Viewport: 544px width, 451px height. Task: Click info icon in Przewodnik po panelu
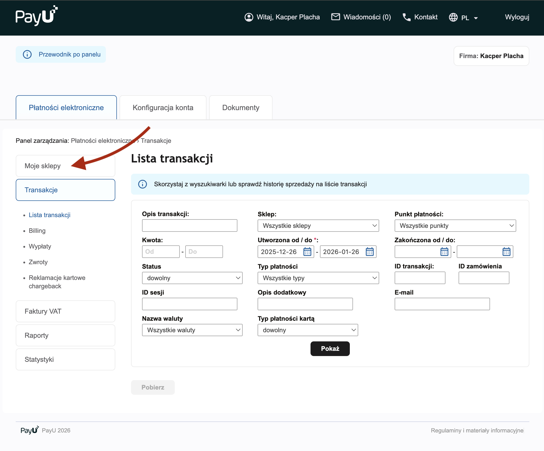(x=27, y=54)
